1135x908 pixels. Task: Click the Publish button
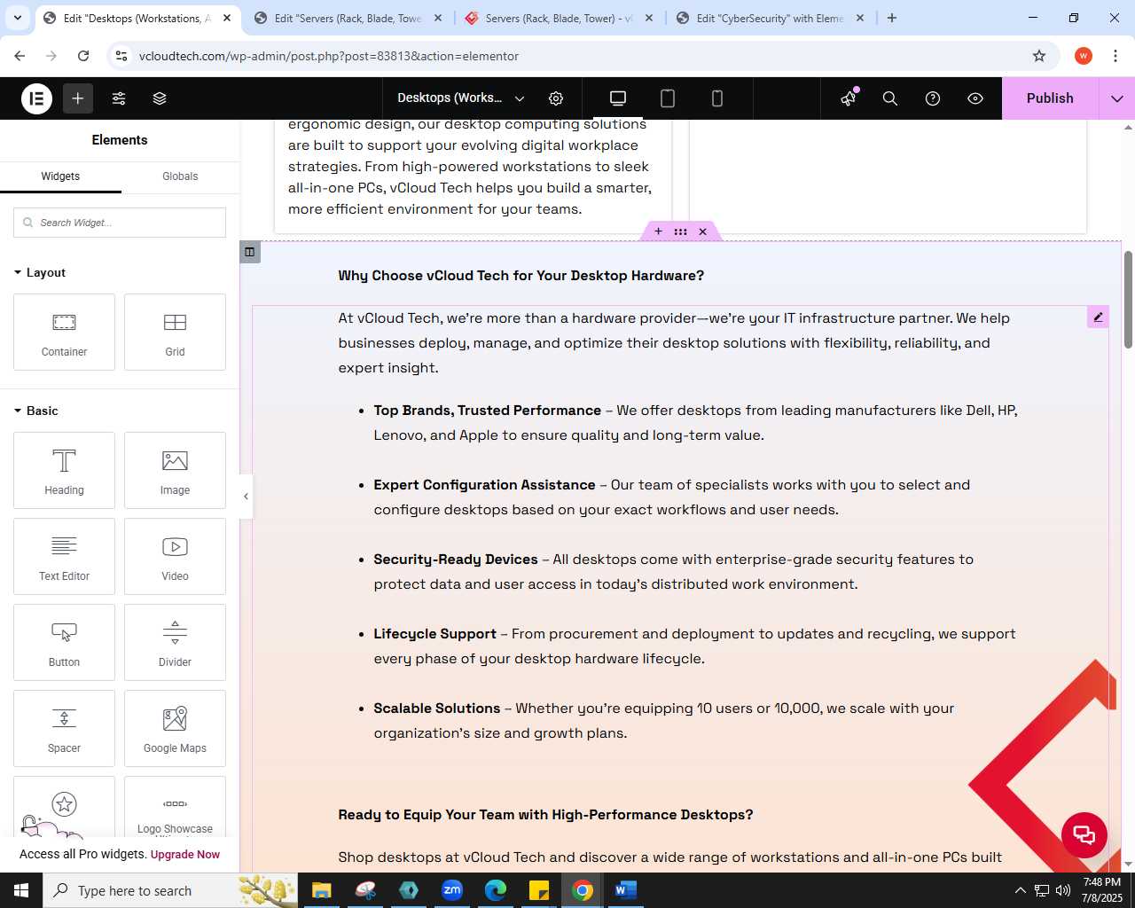tap(1050, 98)
